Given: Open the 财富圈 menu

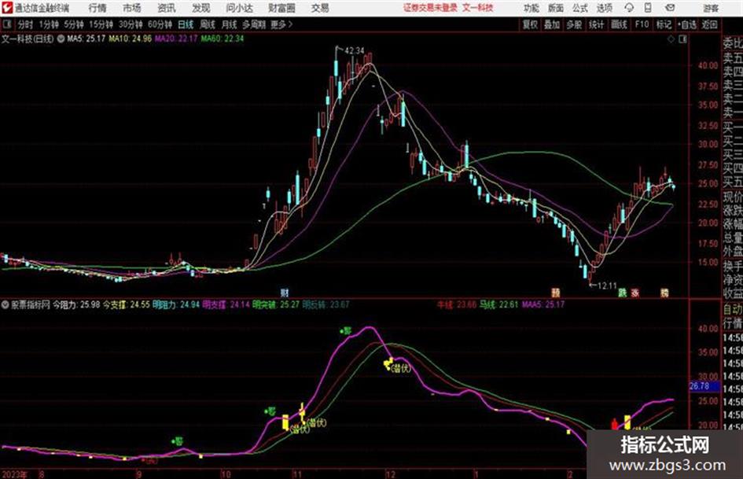Looking at the screenshot, I should pyautogui.click(x=281, y=8).
